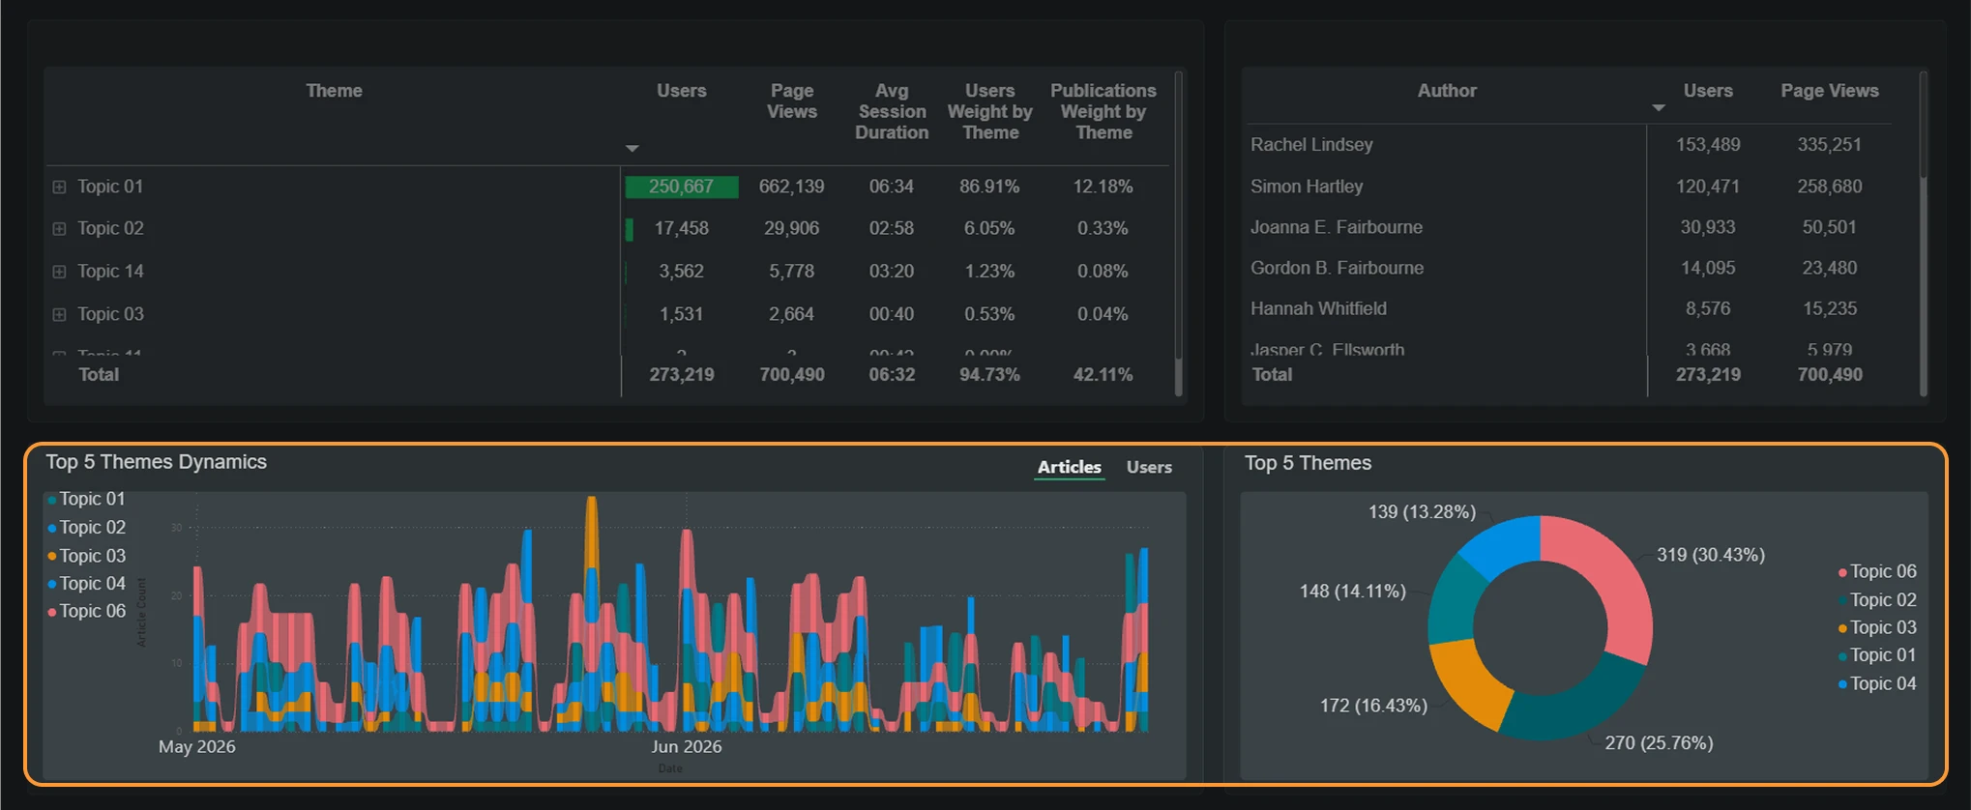Sort by Avg Session Duration column

click(891, 111)
